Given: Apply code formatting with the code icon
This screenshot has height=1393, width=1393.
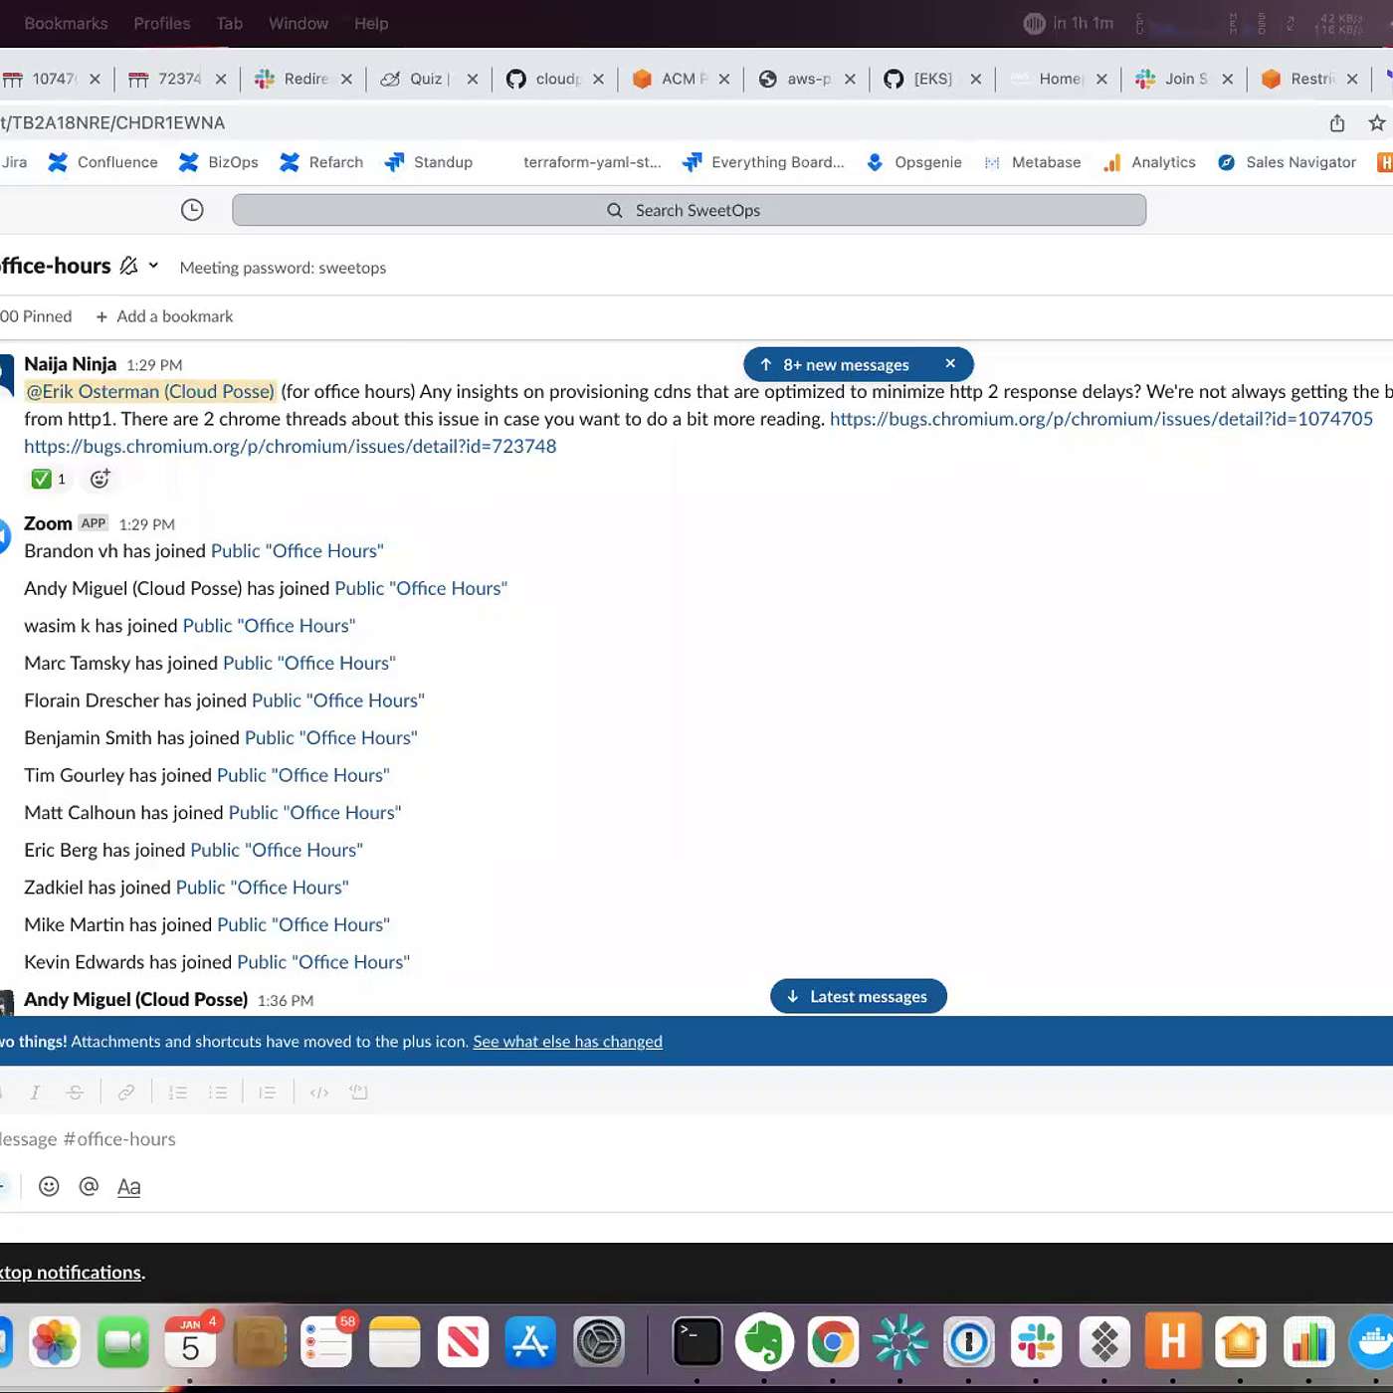Looking at the screenshot, I should click(x=319, y=1093).
